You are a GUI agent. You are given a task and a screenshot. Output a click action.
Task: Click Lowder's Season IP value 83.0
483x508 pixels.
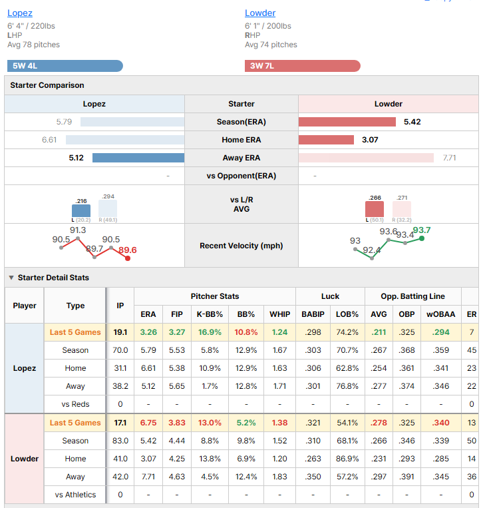pos(120,441)
